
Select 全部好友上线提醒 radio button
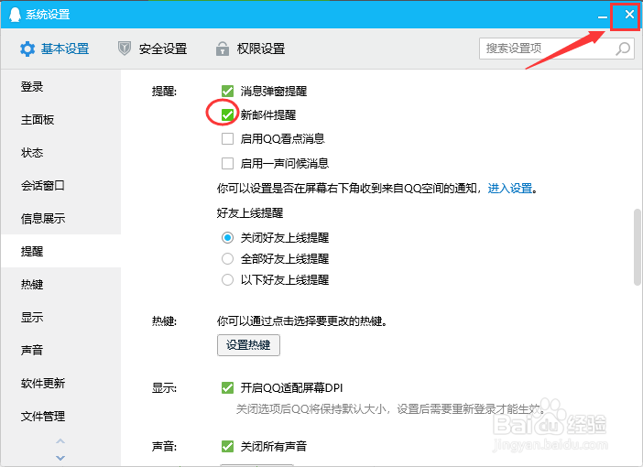point(227,259)
